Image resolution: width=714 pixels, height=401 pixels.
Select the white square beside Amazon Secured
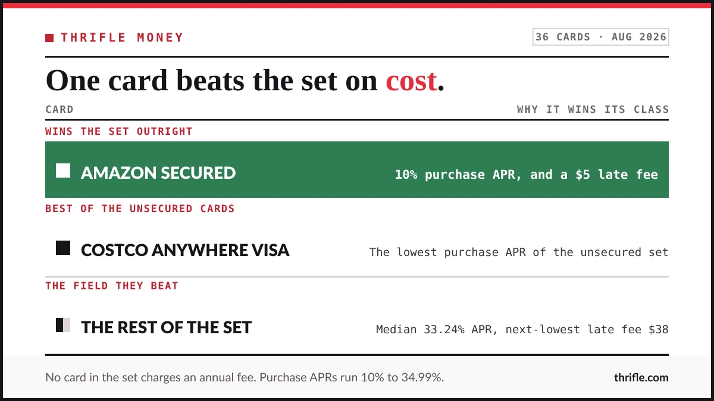63,171
